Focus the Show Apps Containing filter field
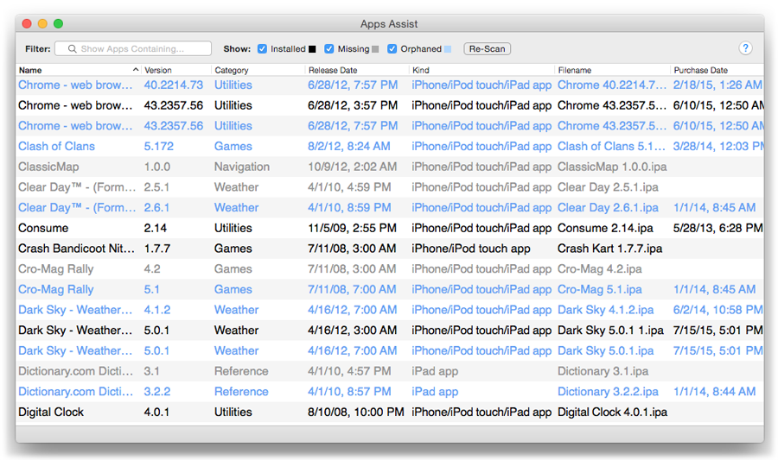This screenshot has width=778, height=460. click(x=133, y=48)
